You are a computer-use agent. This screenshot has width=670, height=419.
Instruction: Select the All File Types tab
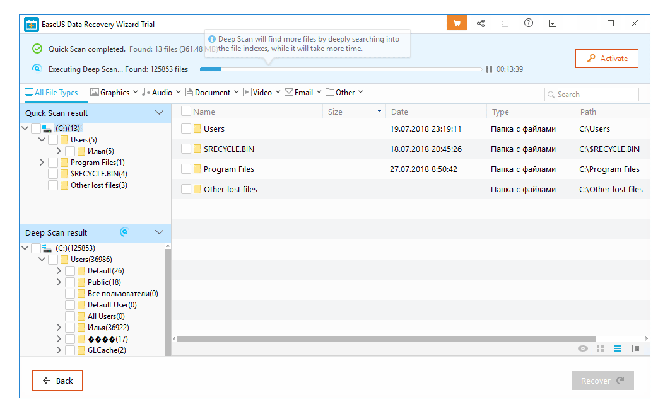51,93
